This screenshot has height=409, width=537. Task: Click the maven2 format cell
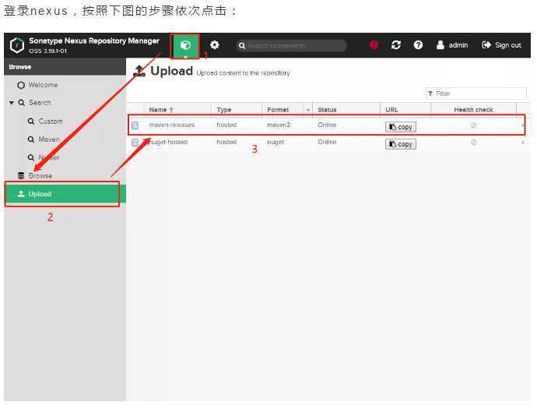[279, 125]
